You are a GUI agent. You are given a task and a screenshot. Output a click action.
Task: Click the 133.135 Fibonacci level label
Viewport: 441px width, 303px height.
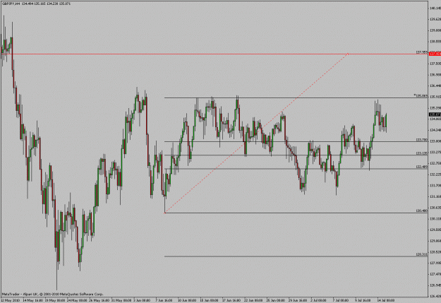coord(421,153)
